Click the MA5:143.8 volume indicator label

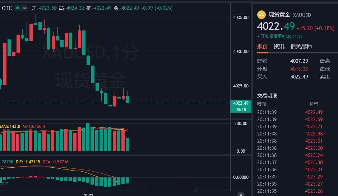[x=10, y=126]
